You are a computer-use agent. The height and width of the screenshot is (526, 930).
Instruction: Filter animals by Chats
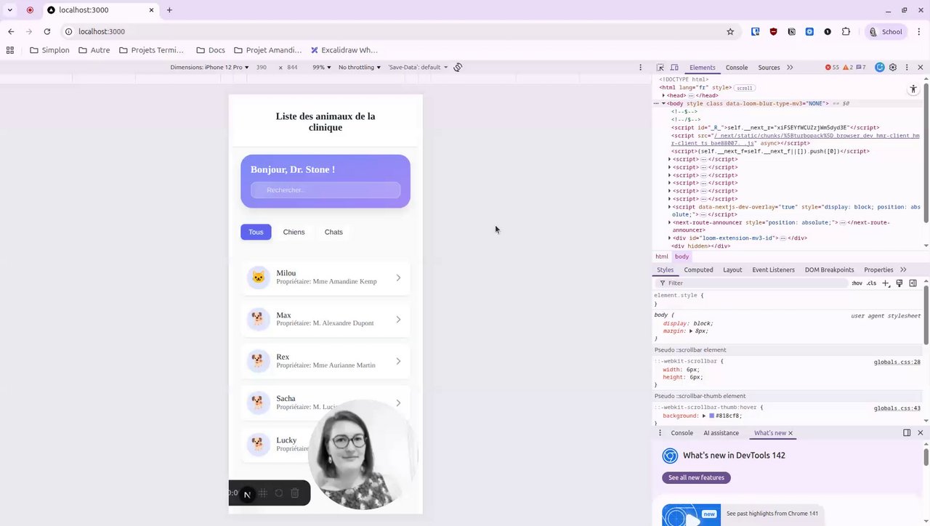[x=333, y=232]
